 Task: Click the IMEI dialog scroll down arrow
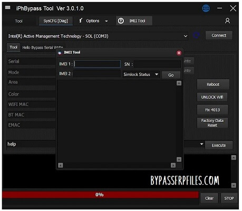click(x=179, y=159)
